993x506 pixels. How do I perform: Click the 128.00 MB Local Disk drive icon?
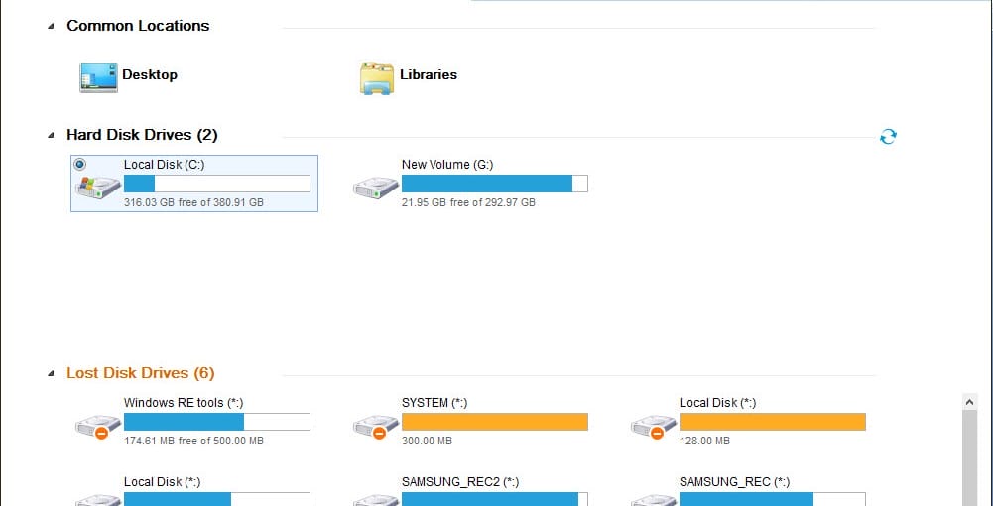coord(653,426)
